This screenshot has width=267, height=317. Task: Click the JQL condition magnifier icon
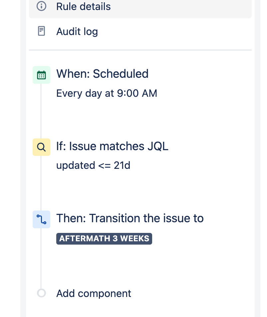click(x=41, y=147)
